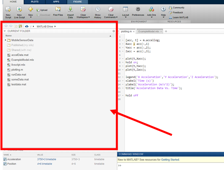
Task: Open Preferences
Action: (x=138, y=12)
